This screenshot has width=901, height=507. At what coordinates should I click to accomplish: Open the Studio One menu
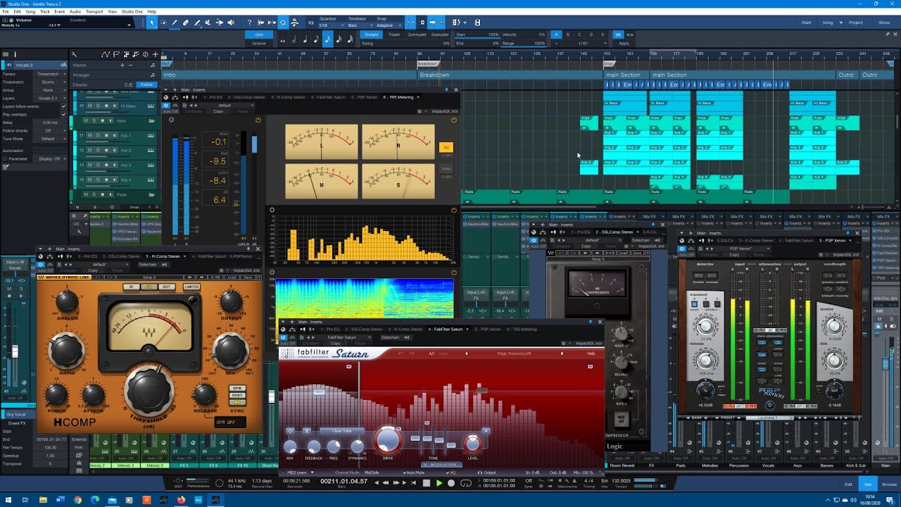pos(132,12)
